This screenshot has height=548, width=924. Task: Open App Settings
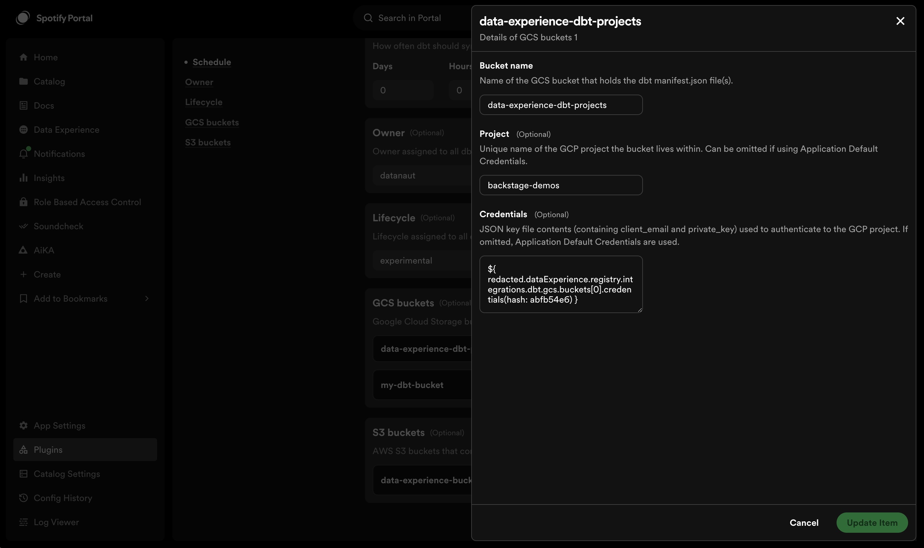(x=85, y=425)
